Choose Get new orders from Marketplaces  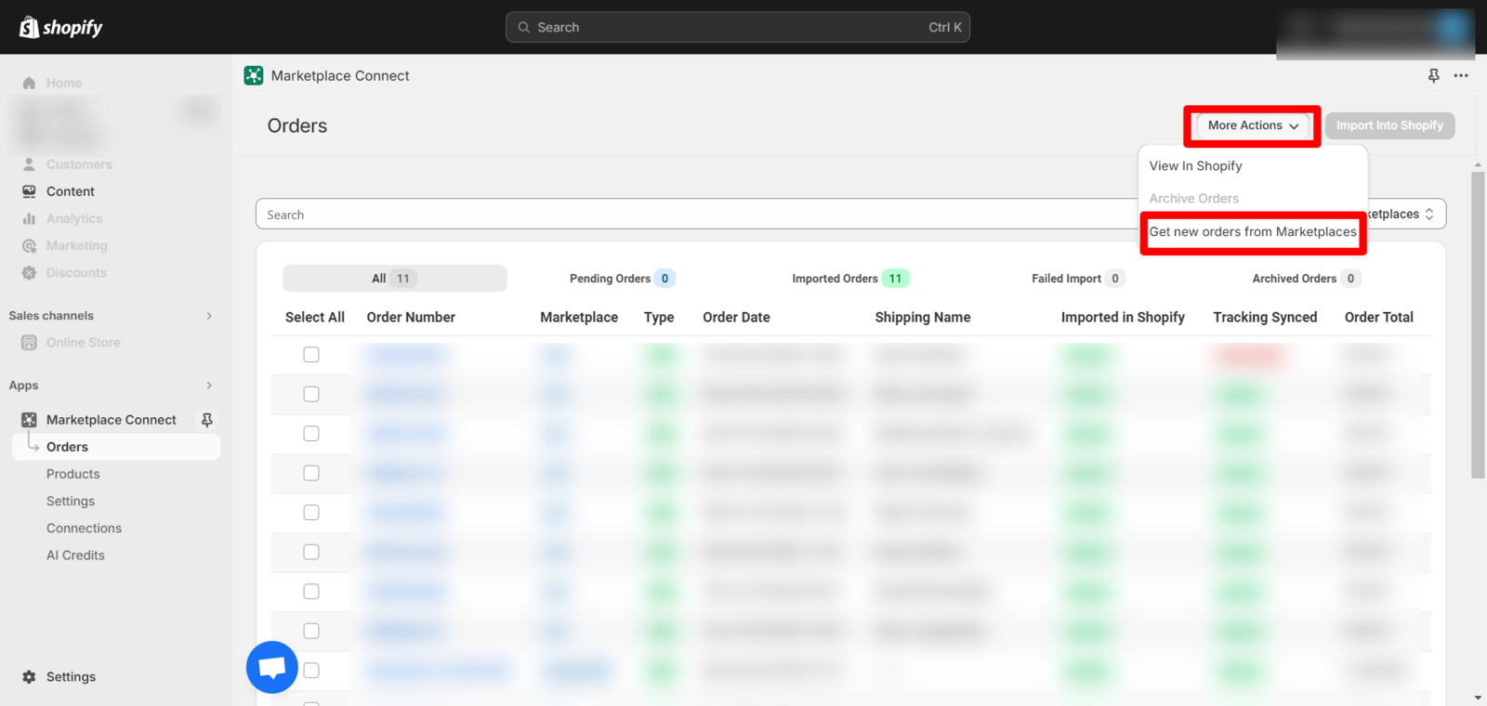tap(1253, 232)
